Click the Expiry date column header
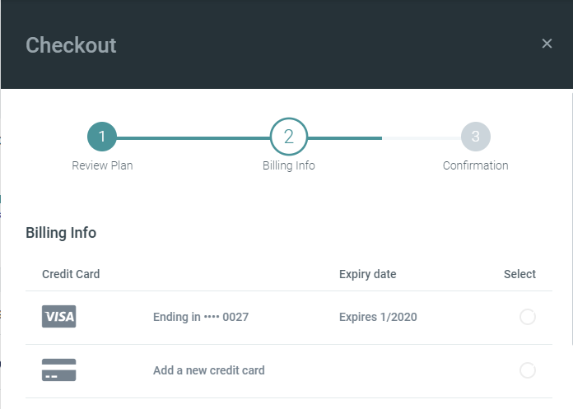The width and height of the screenshot is (573, 409). (x=367, y=274)
